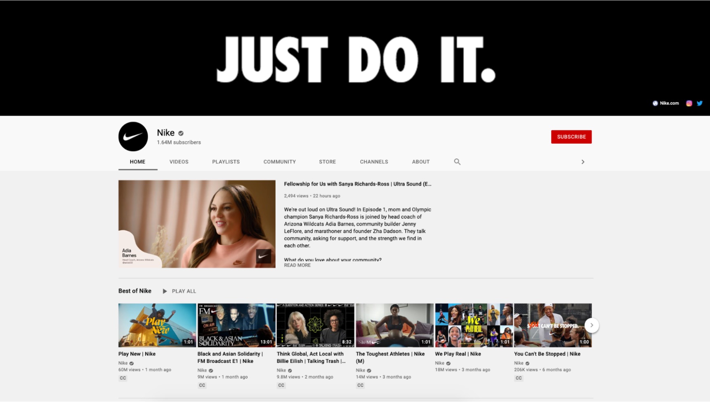Open the ABOUT tab
Image resolution: width=710 pixels, height=402 pixels.
(x=421, y=162)
